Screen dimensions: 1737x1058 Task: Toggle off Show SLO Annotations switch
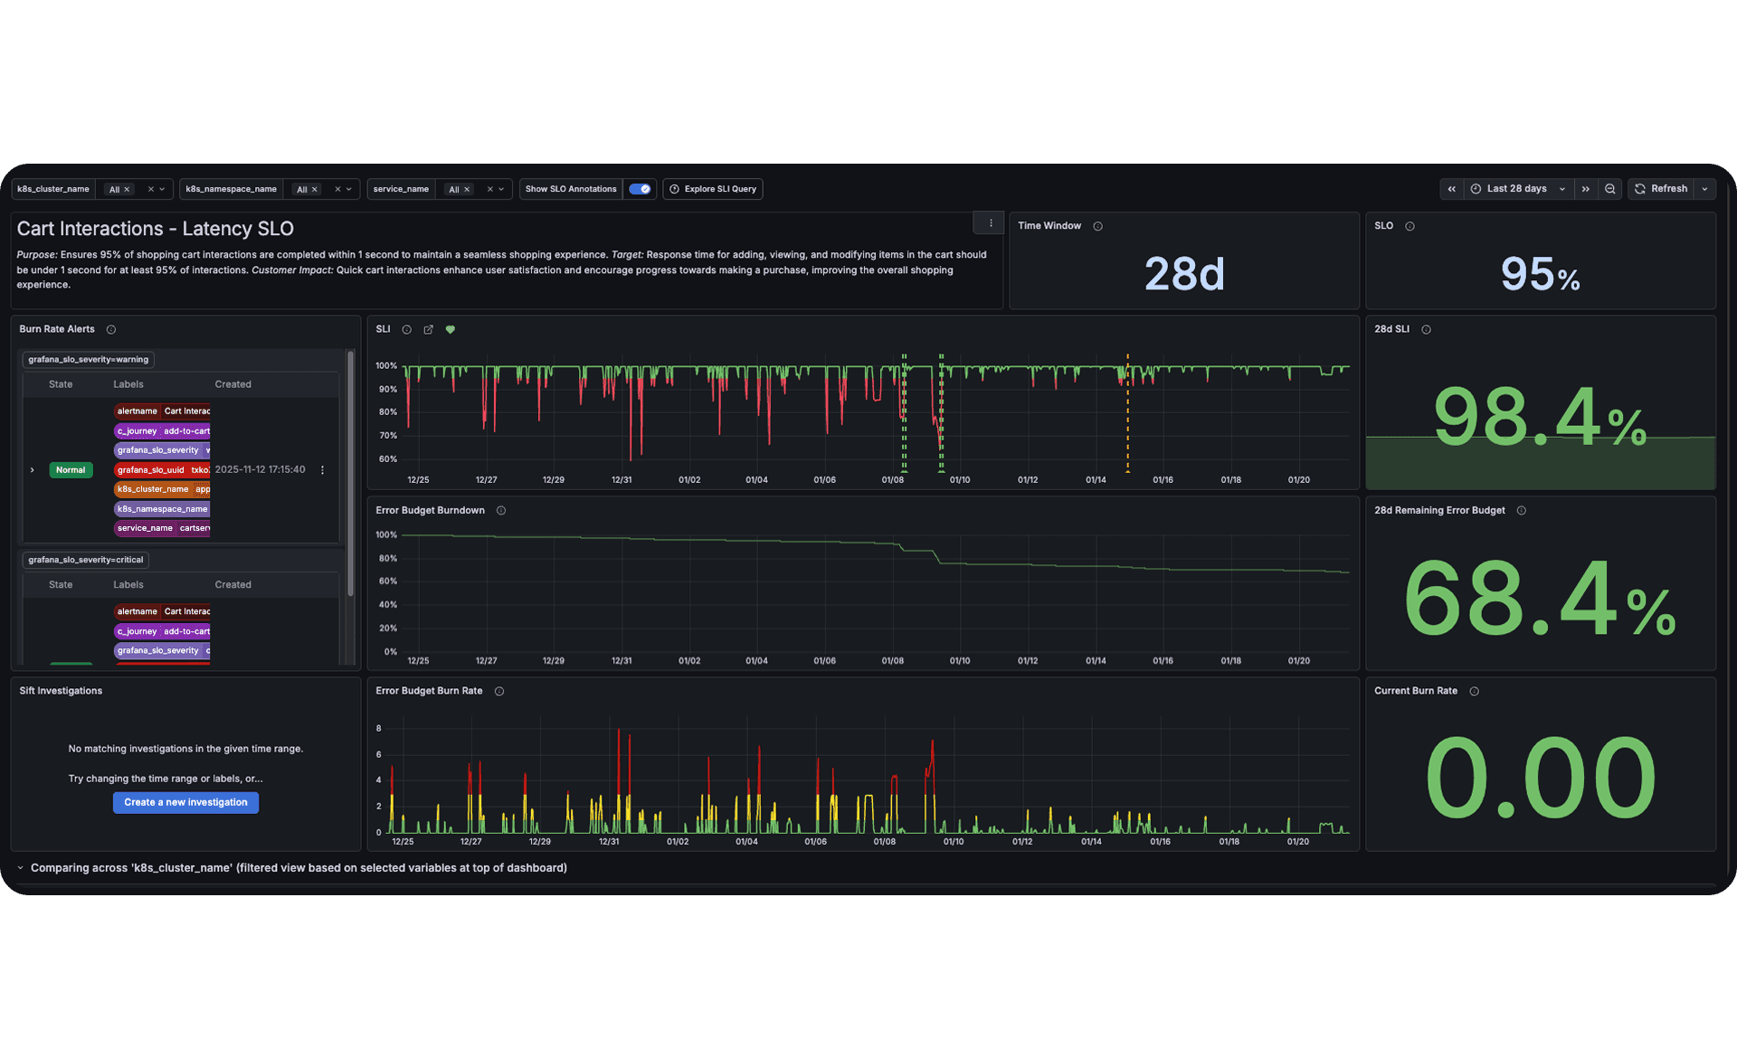point(640,189)
